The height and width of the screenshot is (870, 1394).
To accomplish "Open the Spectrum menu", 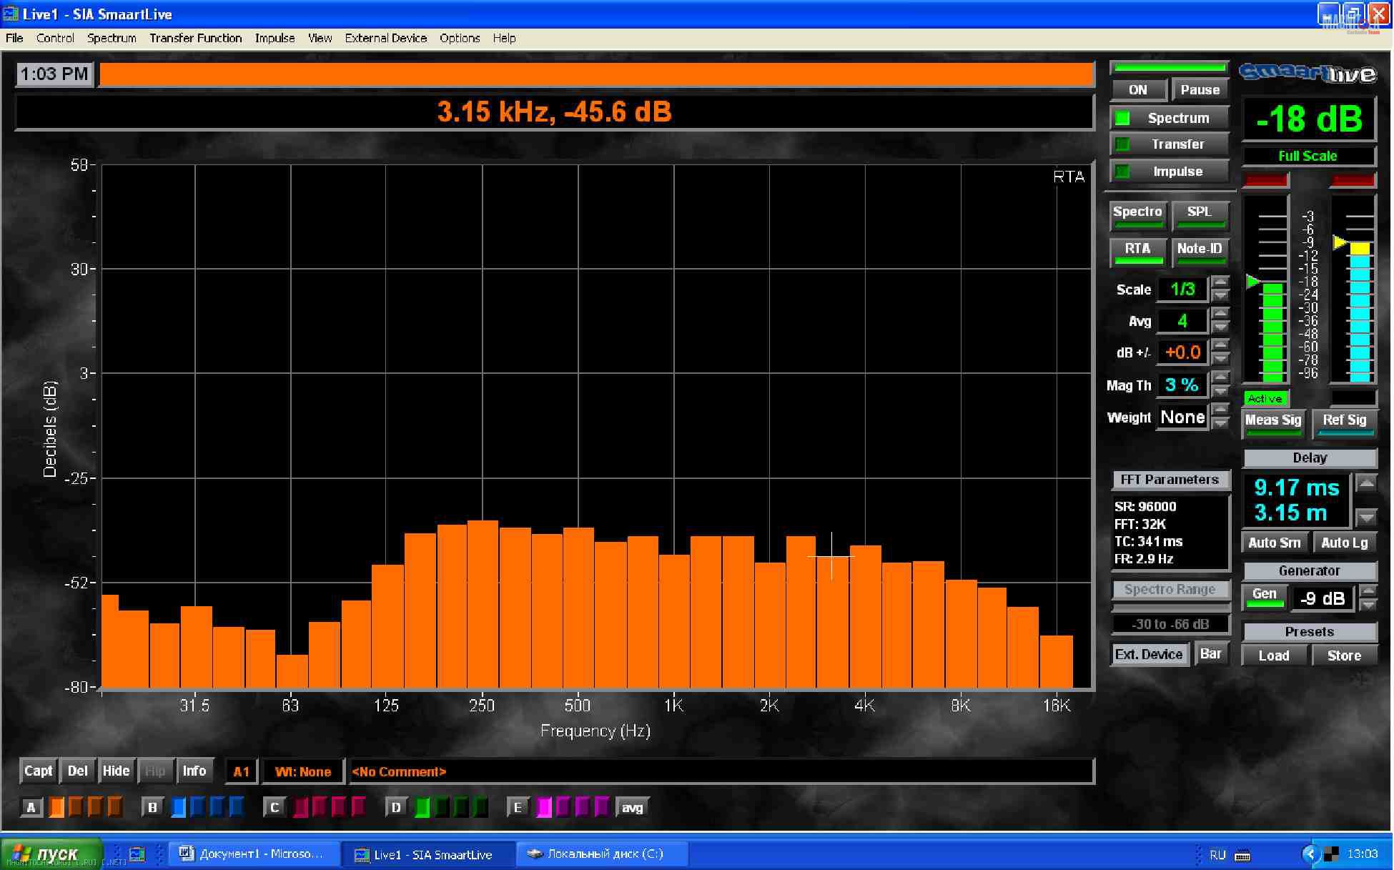I will (x=112, y=38).
